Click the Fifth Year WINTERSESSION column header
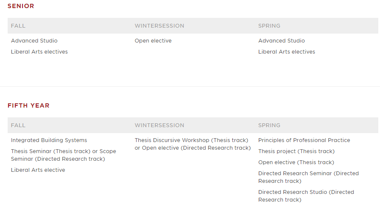The width and height of the screenshot is (380, 219). tap(160, 125)
